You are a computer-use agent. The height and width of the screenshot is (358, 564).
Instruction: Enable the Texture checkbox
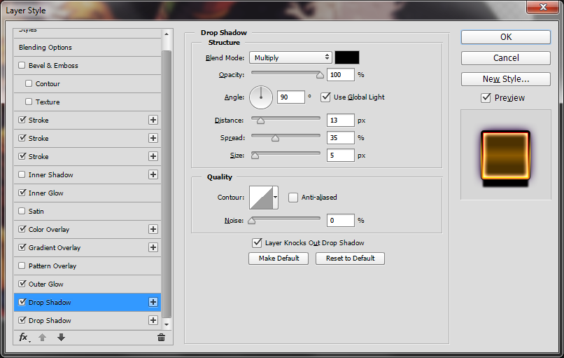pos(29,102)
